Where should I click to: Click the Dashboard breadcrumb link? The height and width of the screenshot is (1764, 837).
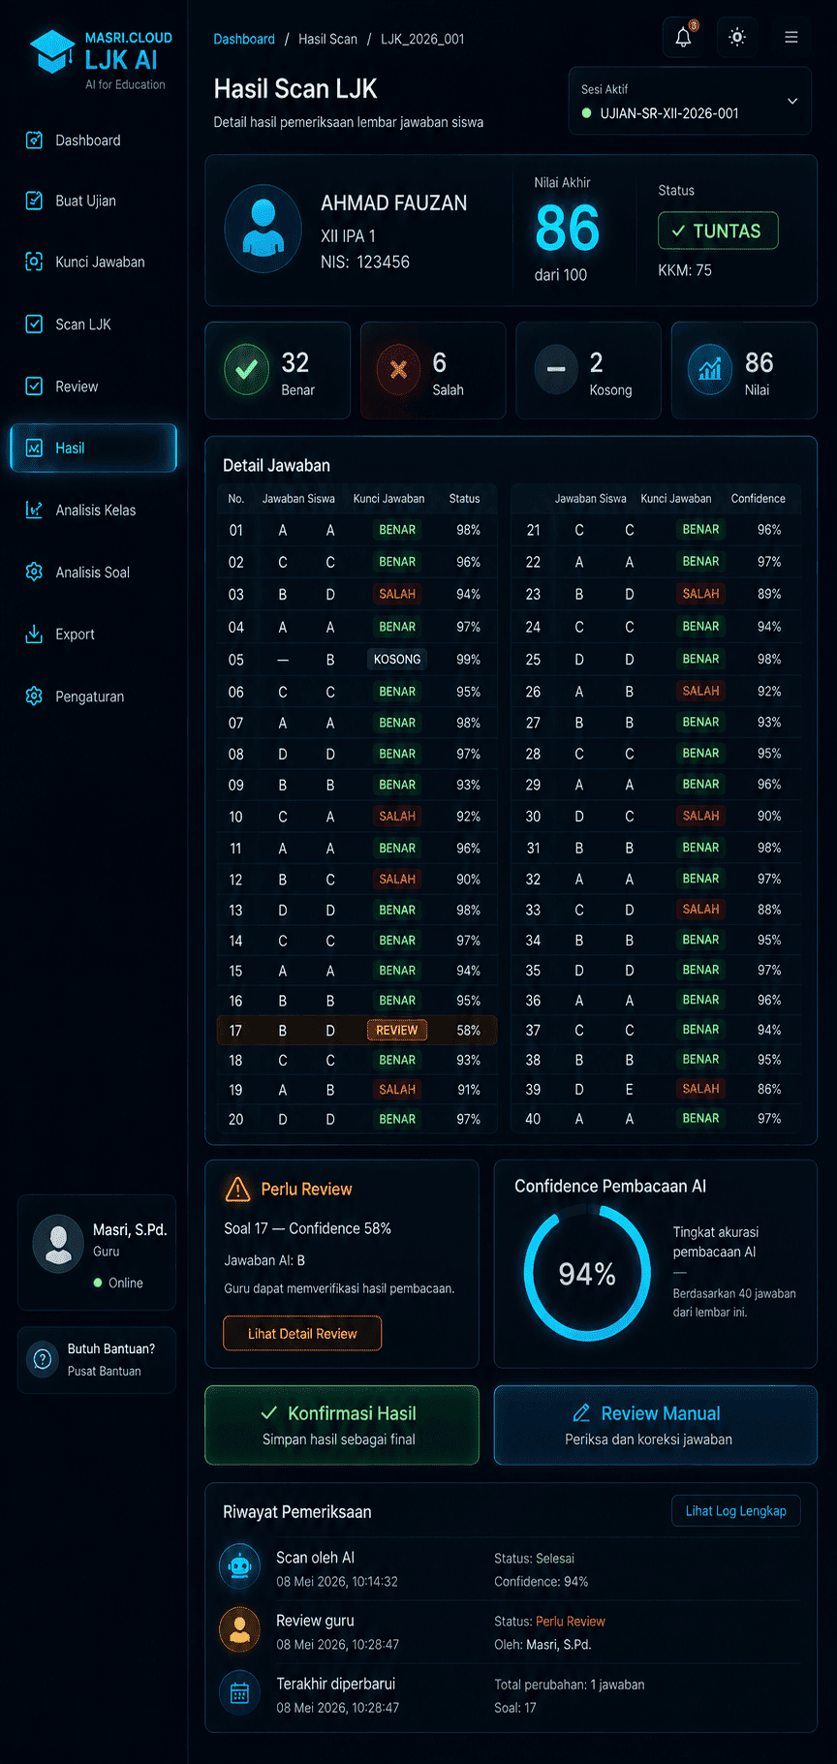click(x=244, y=39)
